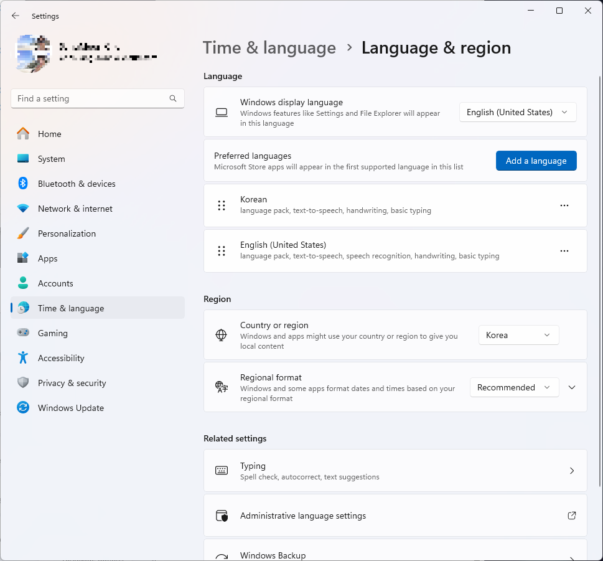
Task: Maximize the Settings window
Action: (x=559, y=11)
